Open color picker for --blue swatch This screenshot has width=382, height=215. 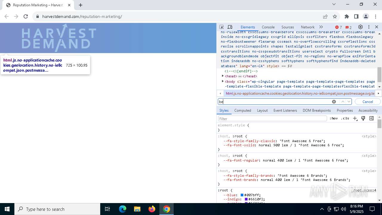tap(242, 195)
